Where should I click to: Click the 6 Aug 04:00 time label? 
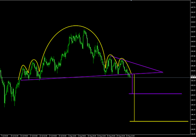click(x=82, y=136)
